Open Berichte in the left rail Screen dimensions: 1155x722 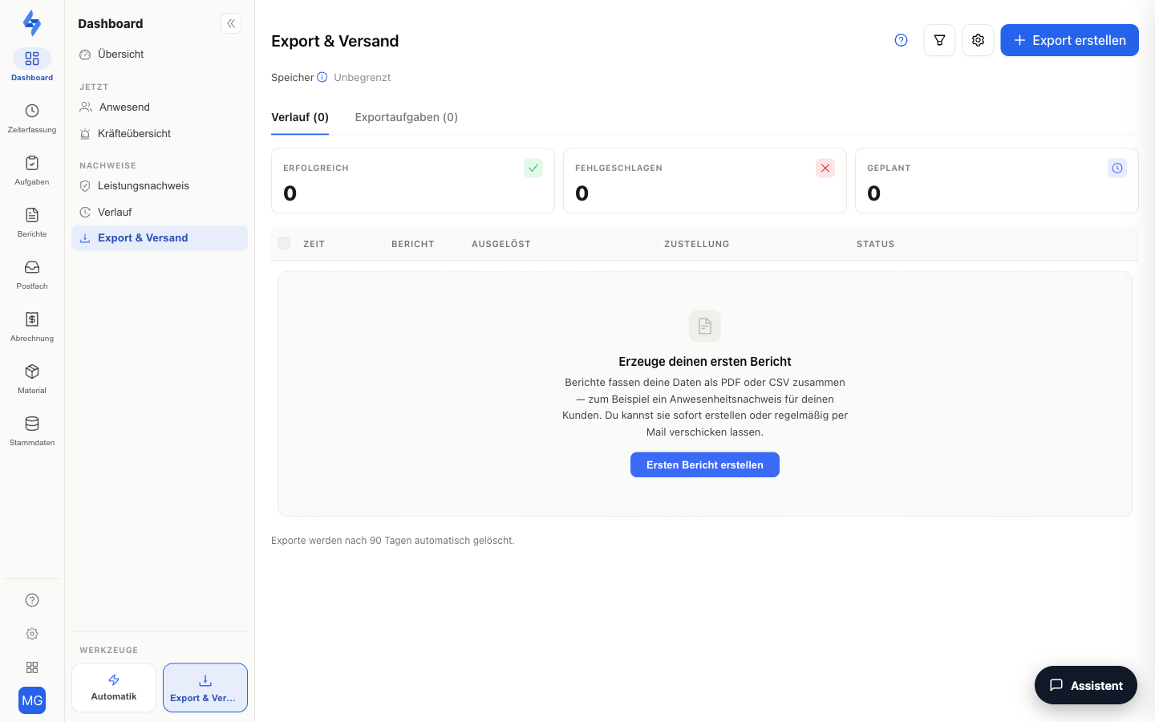(x=32, y=222)
